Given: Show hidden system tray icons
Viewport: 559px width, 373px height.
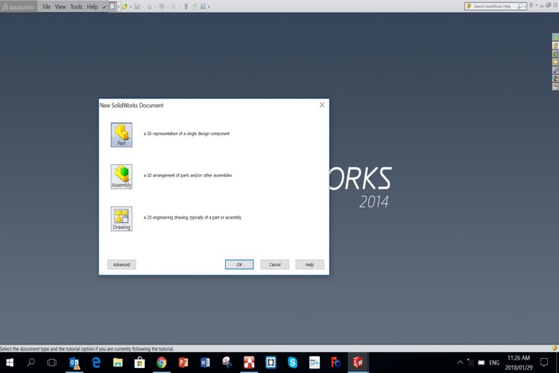Looking at the screenshot, I should click(461, 363).
